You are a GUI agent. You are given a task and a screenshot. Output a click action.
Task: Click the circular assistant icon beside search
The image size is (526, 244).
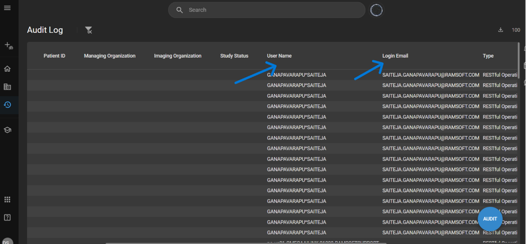click(376, 10)
